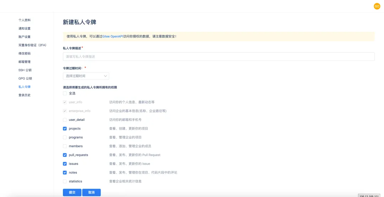This screenshot has width=384, height=197.
Task: Enable the user_detail permission checkbox
Action: [x=65, y=120]
